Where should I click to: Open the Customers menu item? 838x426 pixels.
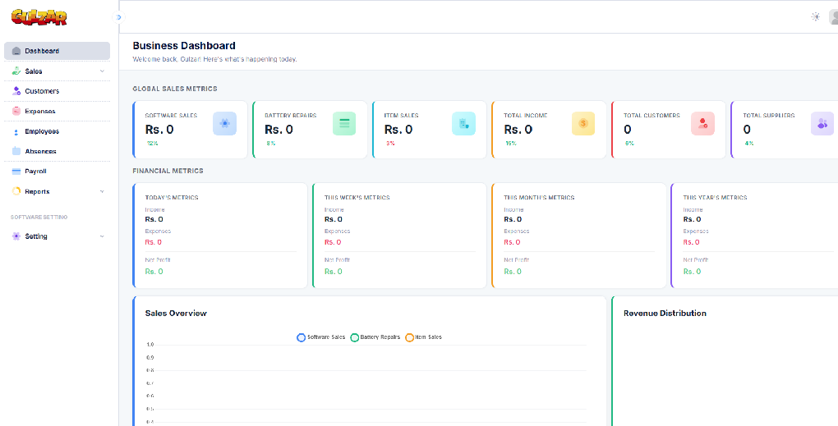pos(42,91)
